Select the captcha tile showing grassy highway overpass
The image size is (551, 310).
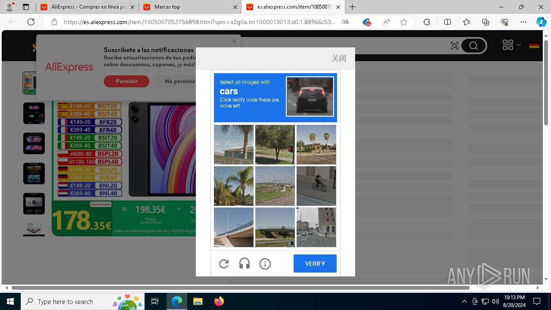pyautogui.click(x=275, y=186)
